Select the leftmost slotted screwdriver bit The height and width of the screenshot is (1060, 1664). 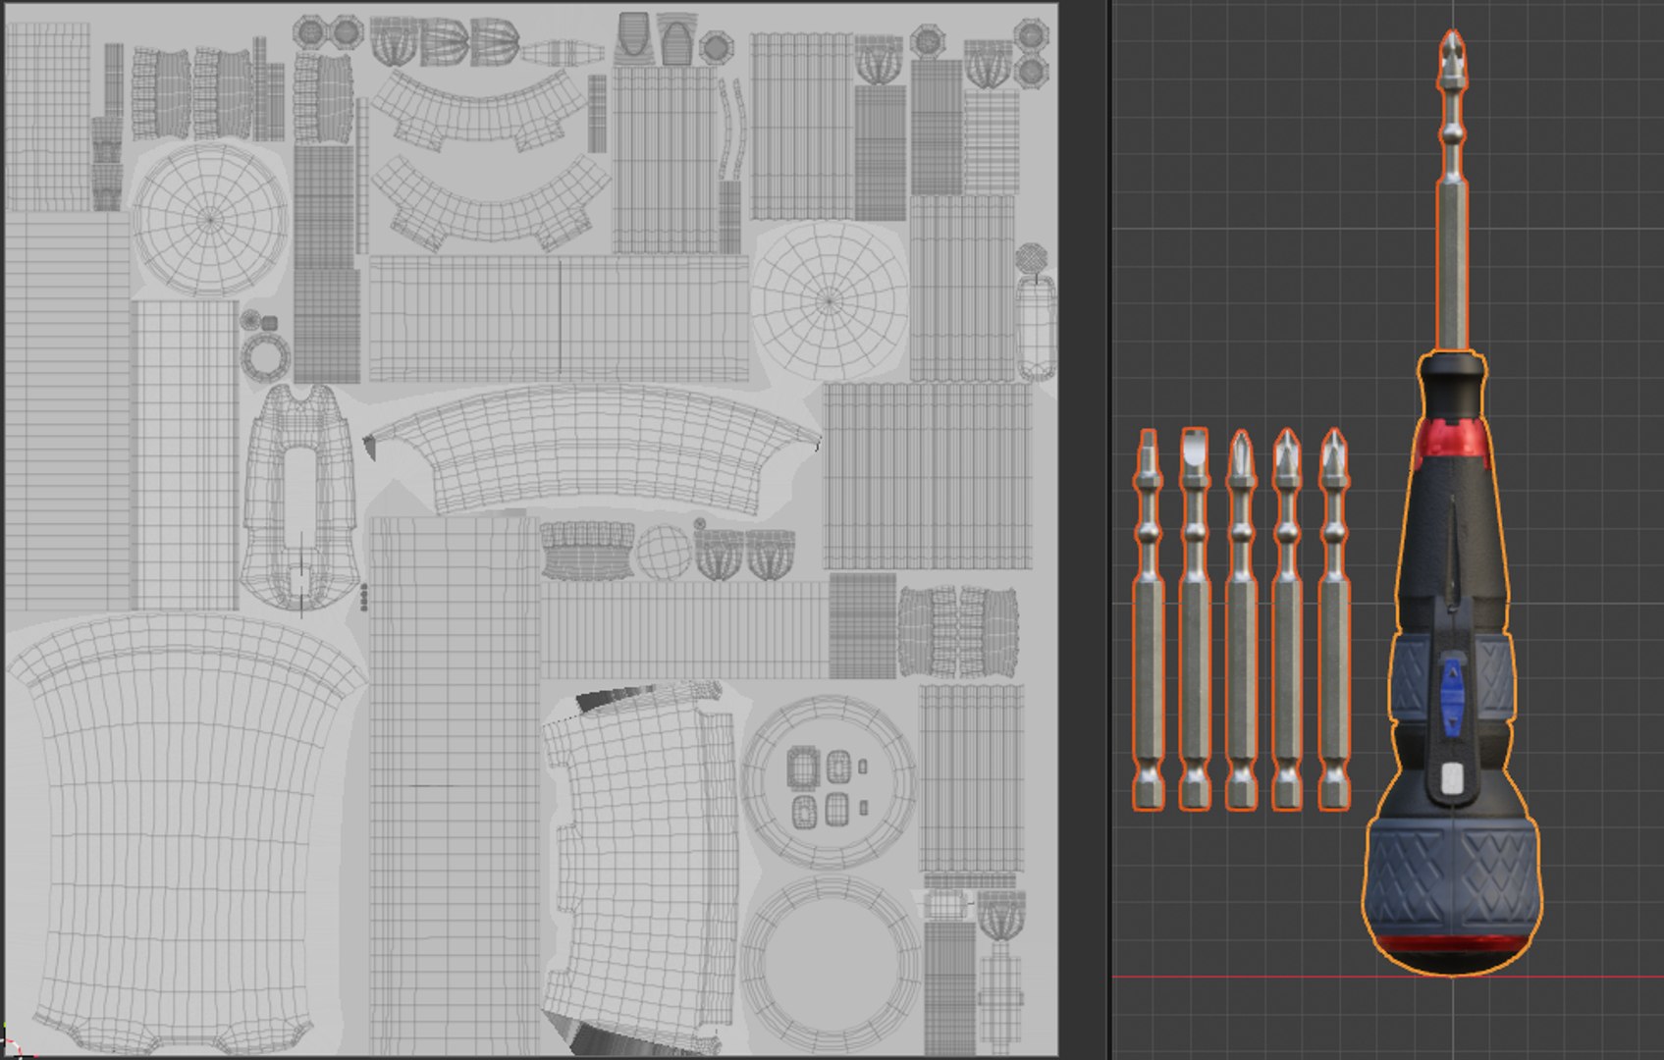point(1148,619)
